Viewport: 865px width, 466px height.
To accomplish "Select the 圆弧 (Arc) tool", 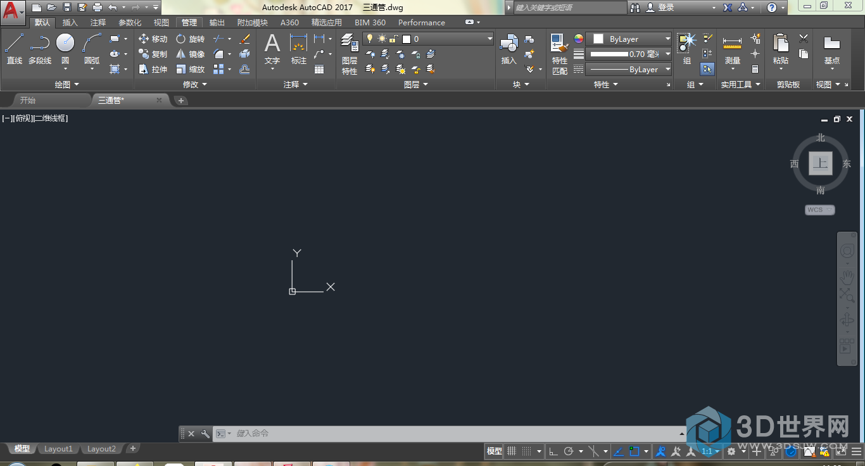I will (92, 49).
